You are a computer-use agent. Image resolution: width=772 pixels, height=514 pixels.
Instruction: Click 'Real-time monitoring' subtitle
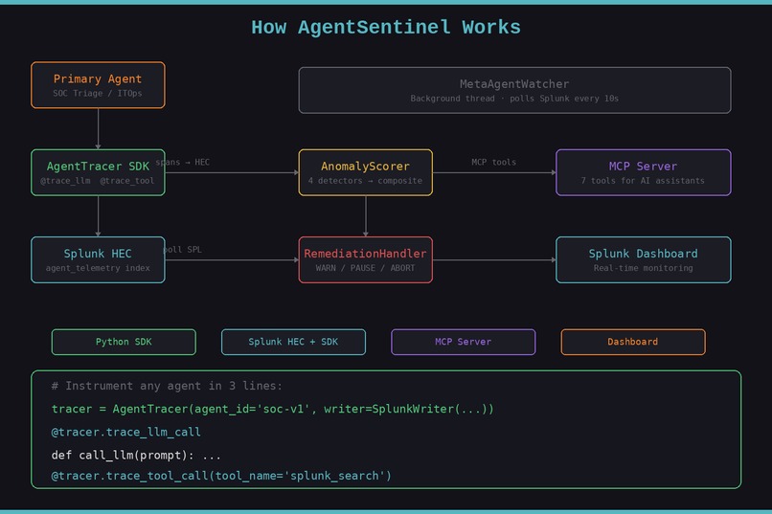643,268
